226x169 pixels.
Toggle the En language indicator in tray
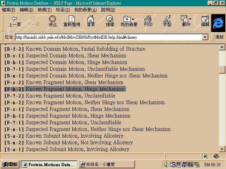click(x=190, y=164)
